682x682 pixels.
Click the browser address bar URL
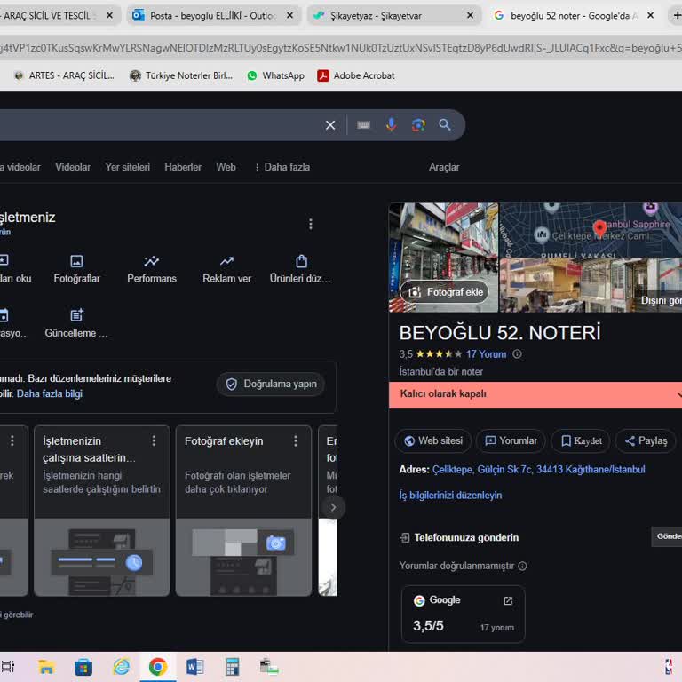341,48
